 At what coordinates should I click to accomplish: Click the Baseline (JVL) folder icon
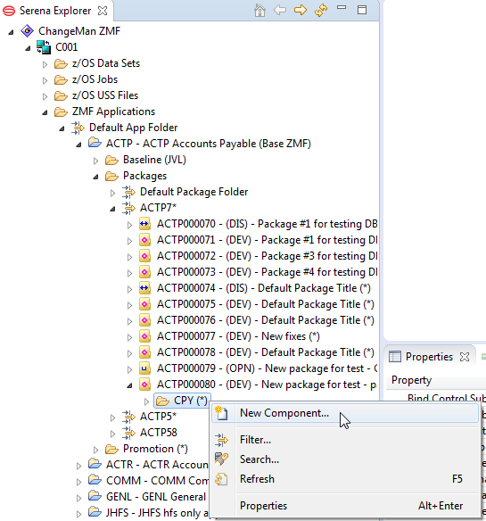pyautogui.click(x=111, y=160)
